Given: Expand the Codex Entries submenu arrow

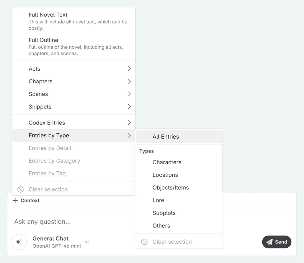Looking at the screenshot, I should pos(129,123).
